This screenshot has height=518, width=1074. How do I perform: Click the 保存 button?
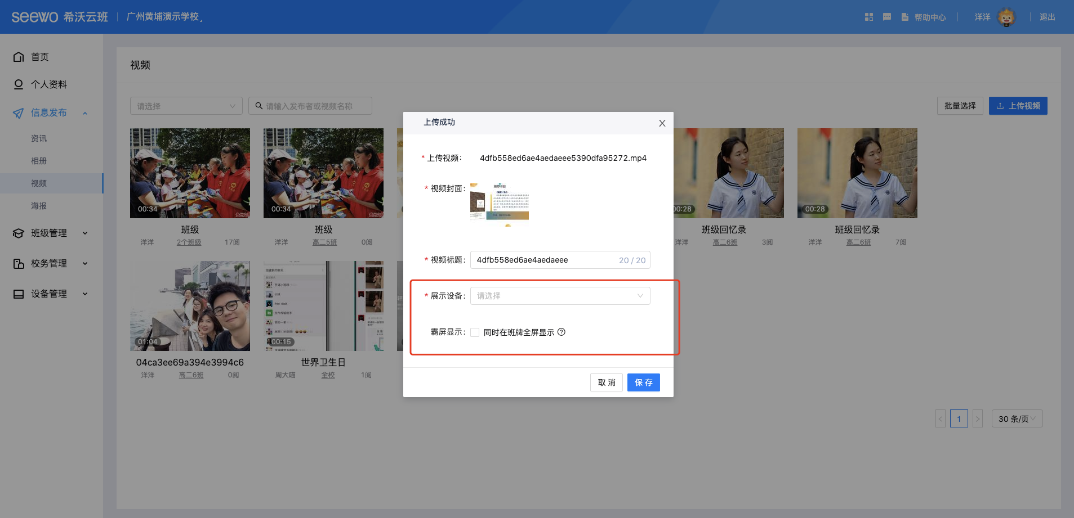[643, 382]
